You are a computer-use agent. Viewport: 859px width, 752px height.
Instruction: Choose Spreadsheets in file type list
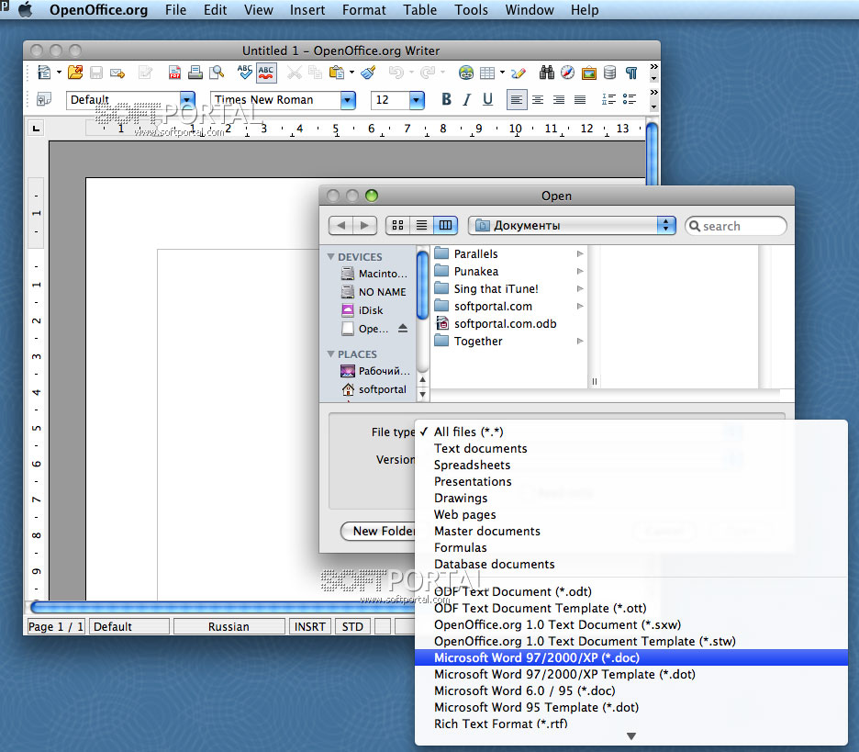(x=631, y=465)
